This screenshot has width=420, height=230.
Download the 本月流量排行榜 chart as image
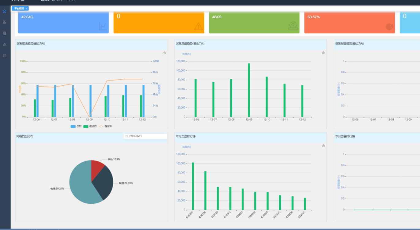click(x=324, y=146)
